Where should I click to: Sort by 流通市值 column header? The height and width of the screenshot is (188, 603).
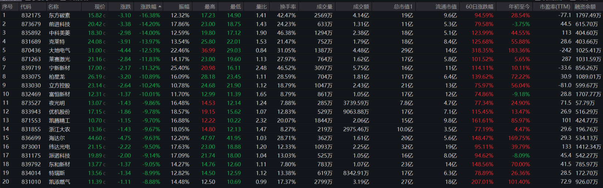(x=446, y=7)
